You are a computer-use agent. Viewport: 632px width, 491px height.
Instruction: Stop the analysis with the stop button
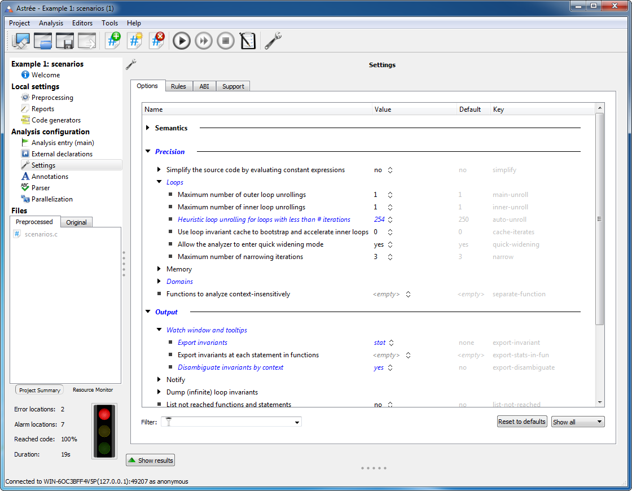[226, 41]
